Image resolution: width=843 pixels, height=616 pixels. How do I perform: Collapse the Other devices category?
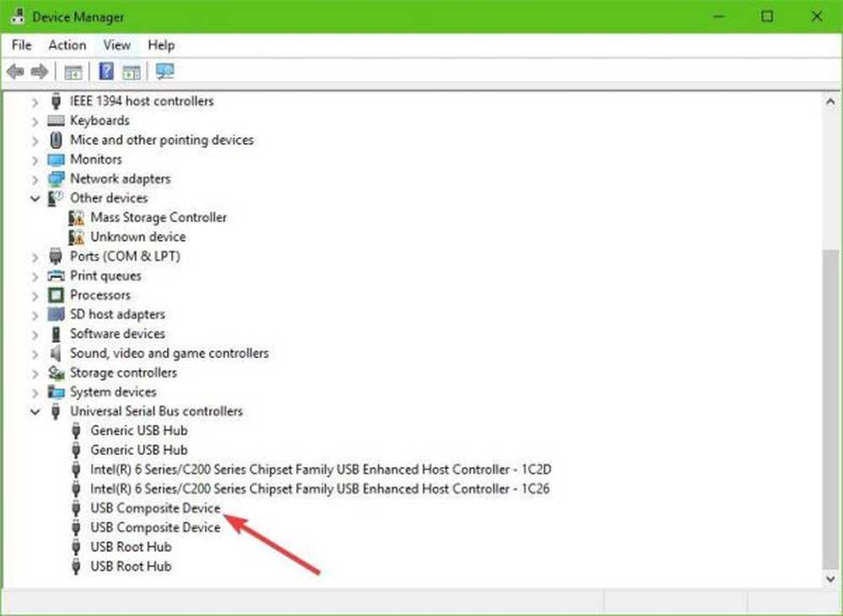click(35, 199)
